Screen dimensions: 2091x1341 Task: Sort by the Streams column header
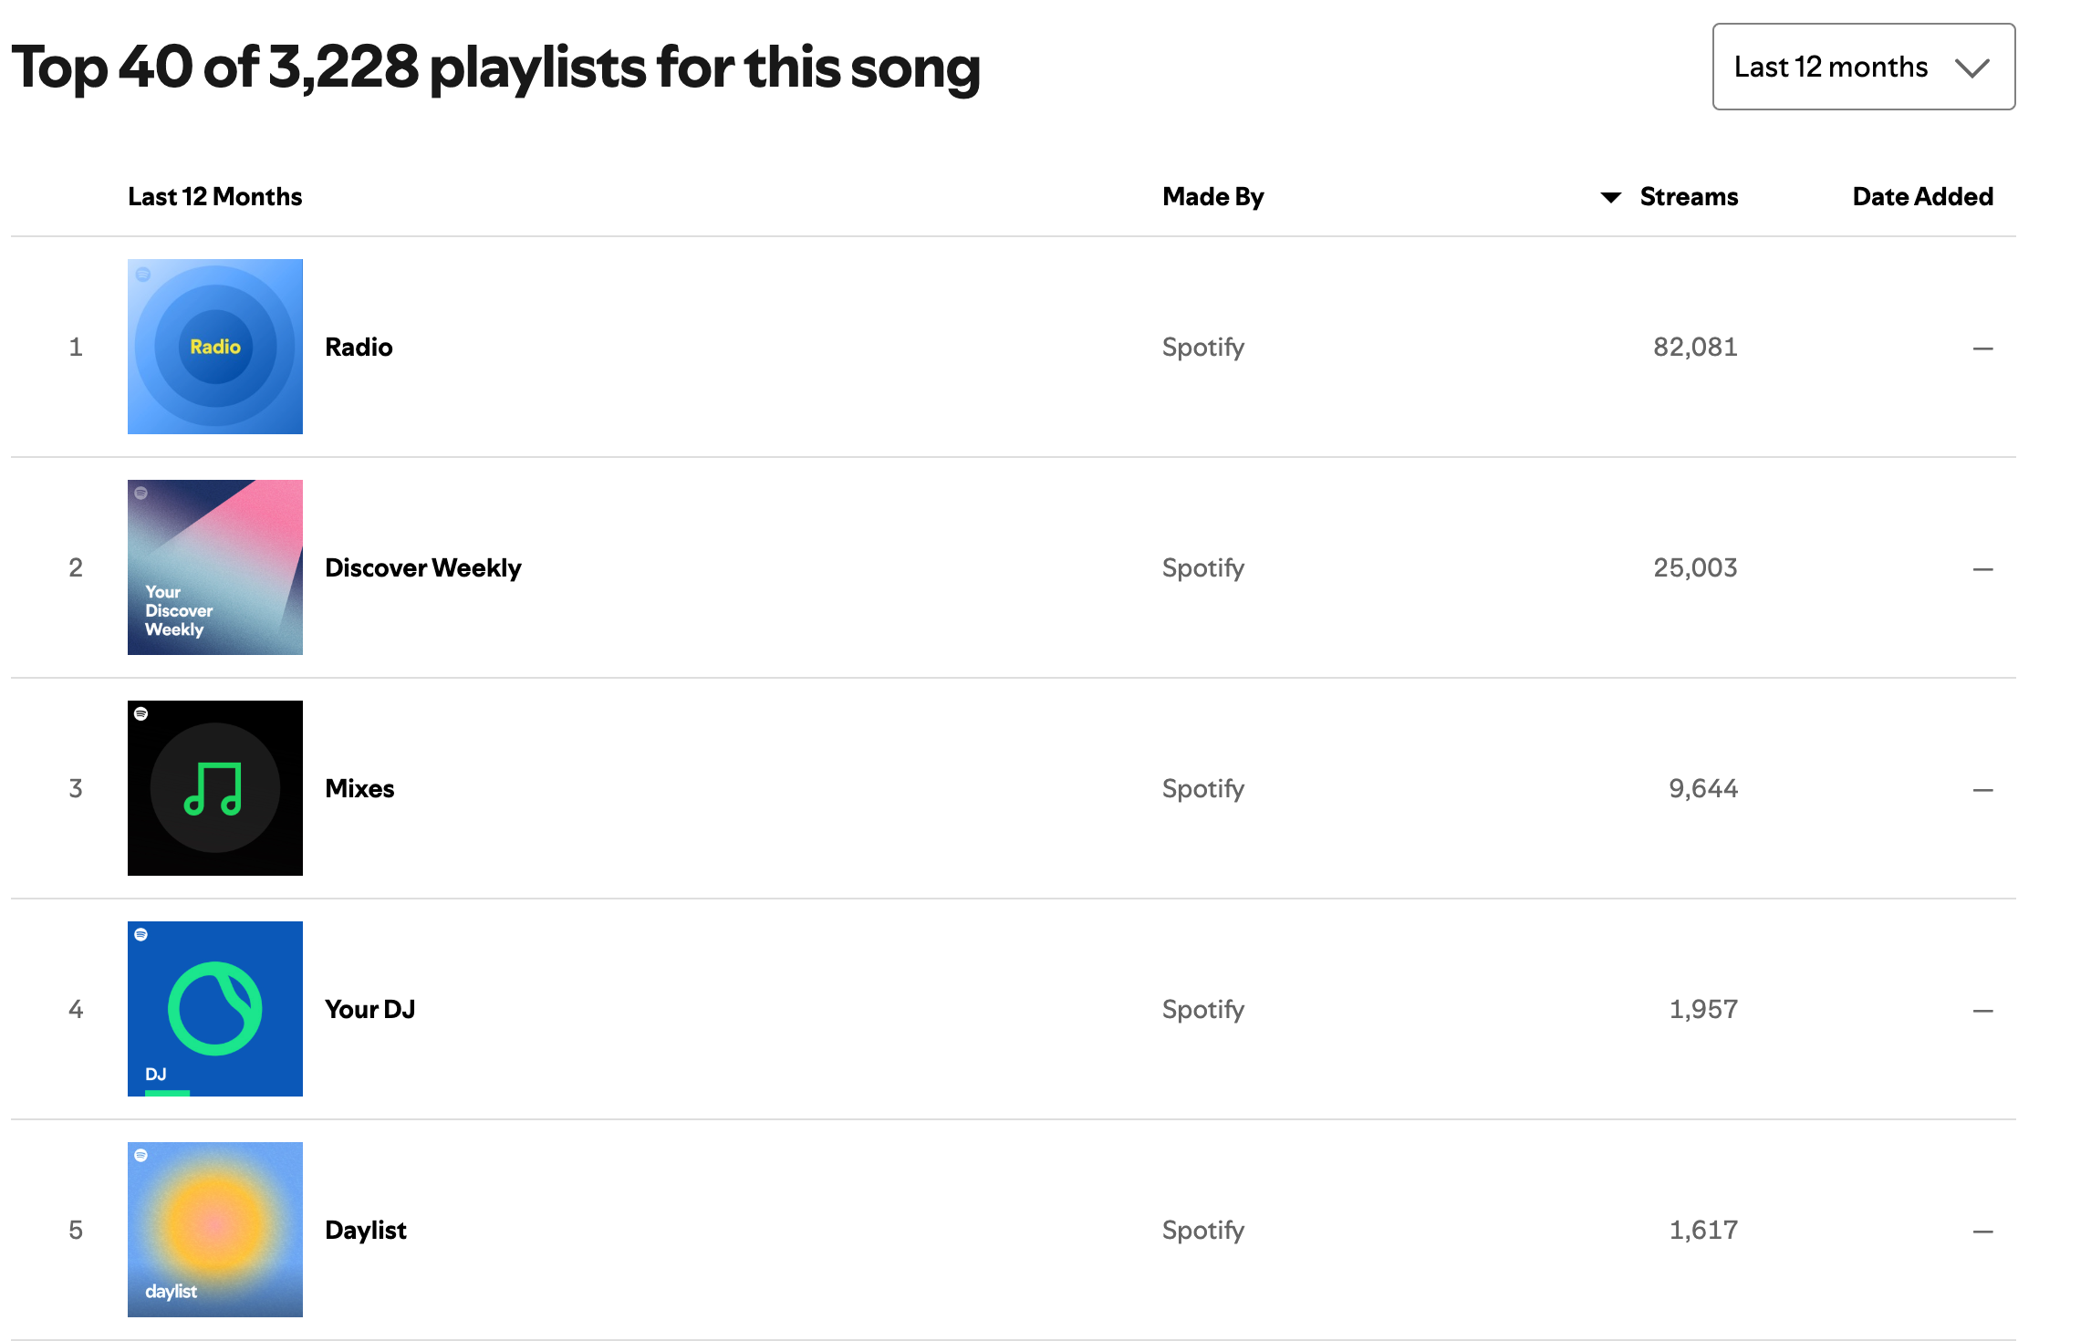point(1688,197)
